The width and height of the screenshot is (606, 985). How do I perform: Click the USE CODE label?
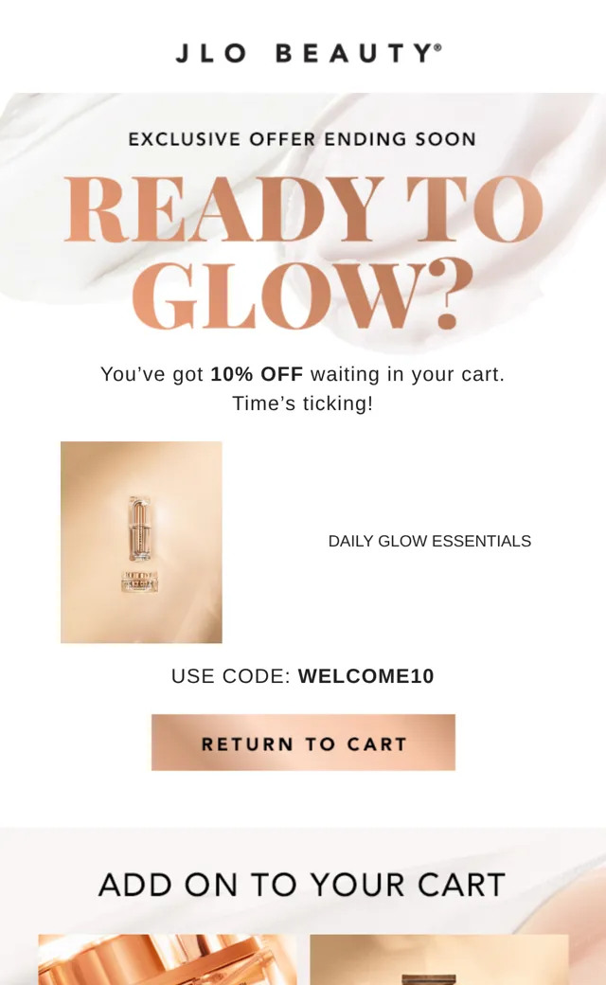pos(230,676)
